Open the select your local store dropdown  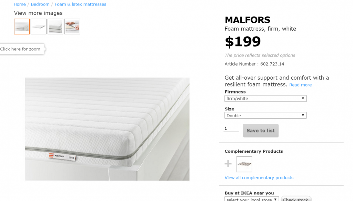(252, 199)
